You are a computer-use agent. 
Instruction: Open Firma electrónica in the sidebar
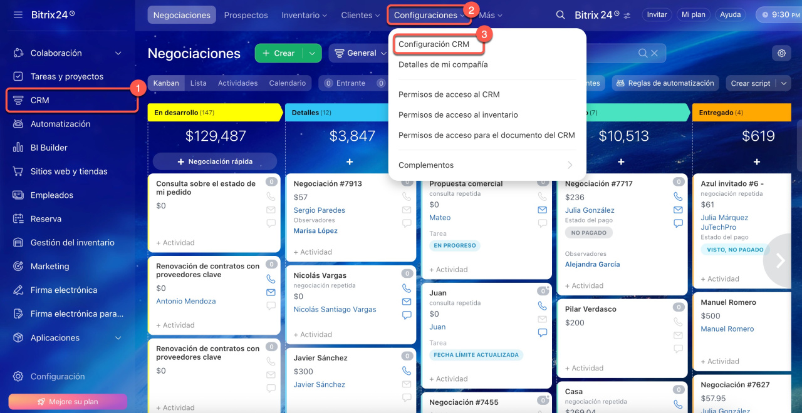[x=63, y=290]
